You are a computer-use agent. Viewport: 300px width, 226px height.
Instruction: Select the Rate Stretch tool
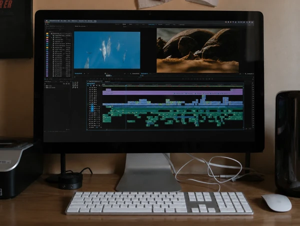pos(77,84)
